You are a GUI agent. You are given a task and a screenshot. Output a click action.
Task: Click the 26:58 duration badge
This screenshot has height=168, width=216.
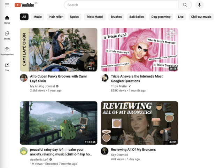pyautogui.click(x=173, y=69)
